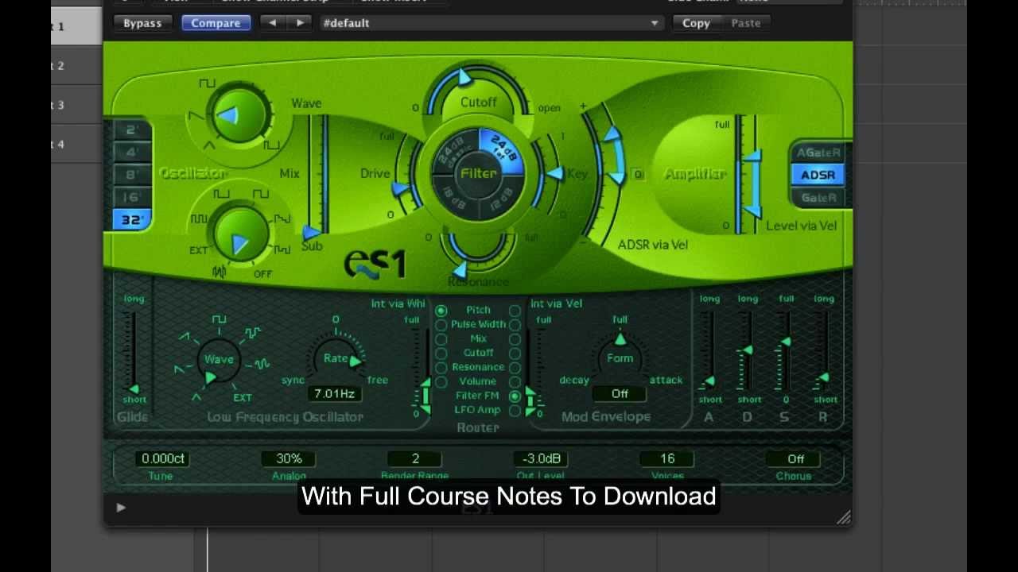The height and width of the screenshot is (572, 1018).
Task: Select the 8' octave button
Action: tap(131, 175)
